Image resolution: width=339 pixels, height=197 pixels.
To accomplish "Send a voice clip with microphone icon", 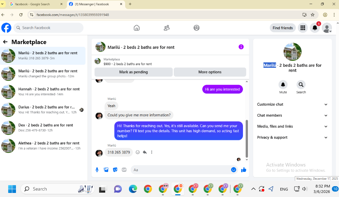I will tap(97, 170).
